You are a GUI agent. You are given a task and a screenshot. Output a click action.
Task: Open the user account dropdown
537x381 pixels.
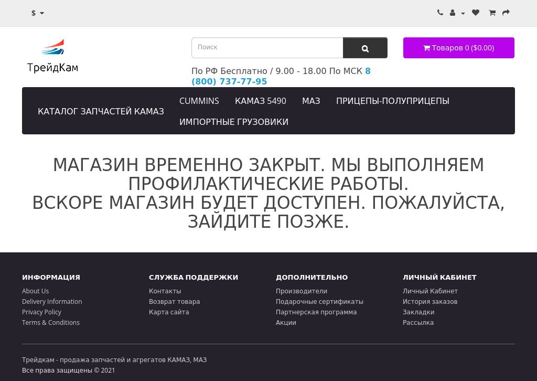coord(457,13)
